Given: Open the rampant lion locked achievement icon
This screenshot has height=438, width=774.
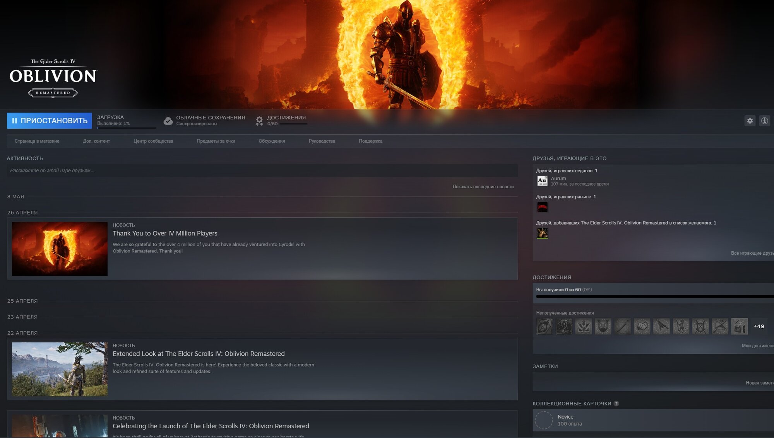Looking at the screenshot, I should (681, 326).
